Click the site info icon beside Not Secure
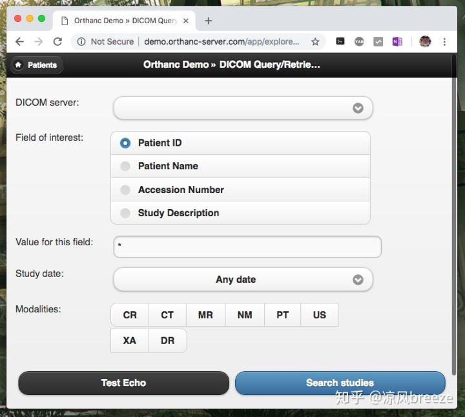This screenshot has height=417, width=465. pos(81,41)
